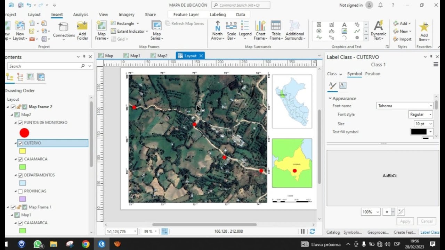This screenshot has height=250, width=445.
Task: Open the Formatting icon tab in Label Class
Action: click(x=343, y=85)
